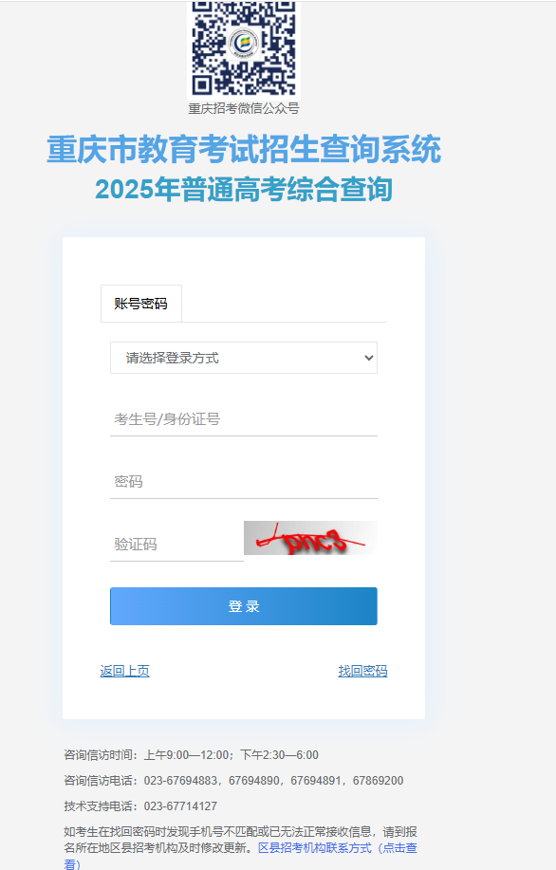This screenshot has height=870, width=556.
Task: Click the 2025年普通高考综合查询 subtitle
Action: click(x=244, y=190)
